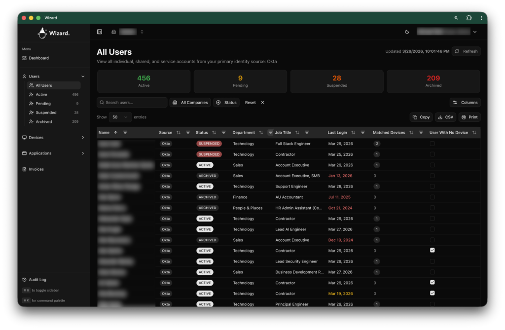The height and width of the screenshot is (330, 505).
Task: Clear filters with the X icon
Action: click(262, 103)
